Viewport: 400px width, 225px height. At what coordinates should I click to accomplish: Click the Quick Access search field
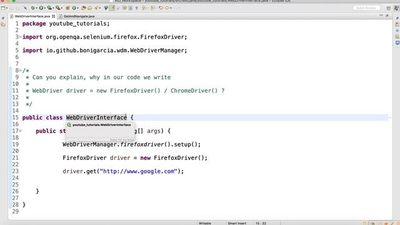pyautogui.click(x=366, y=8)
